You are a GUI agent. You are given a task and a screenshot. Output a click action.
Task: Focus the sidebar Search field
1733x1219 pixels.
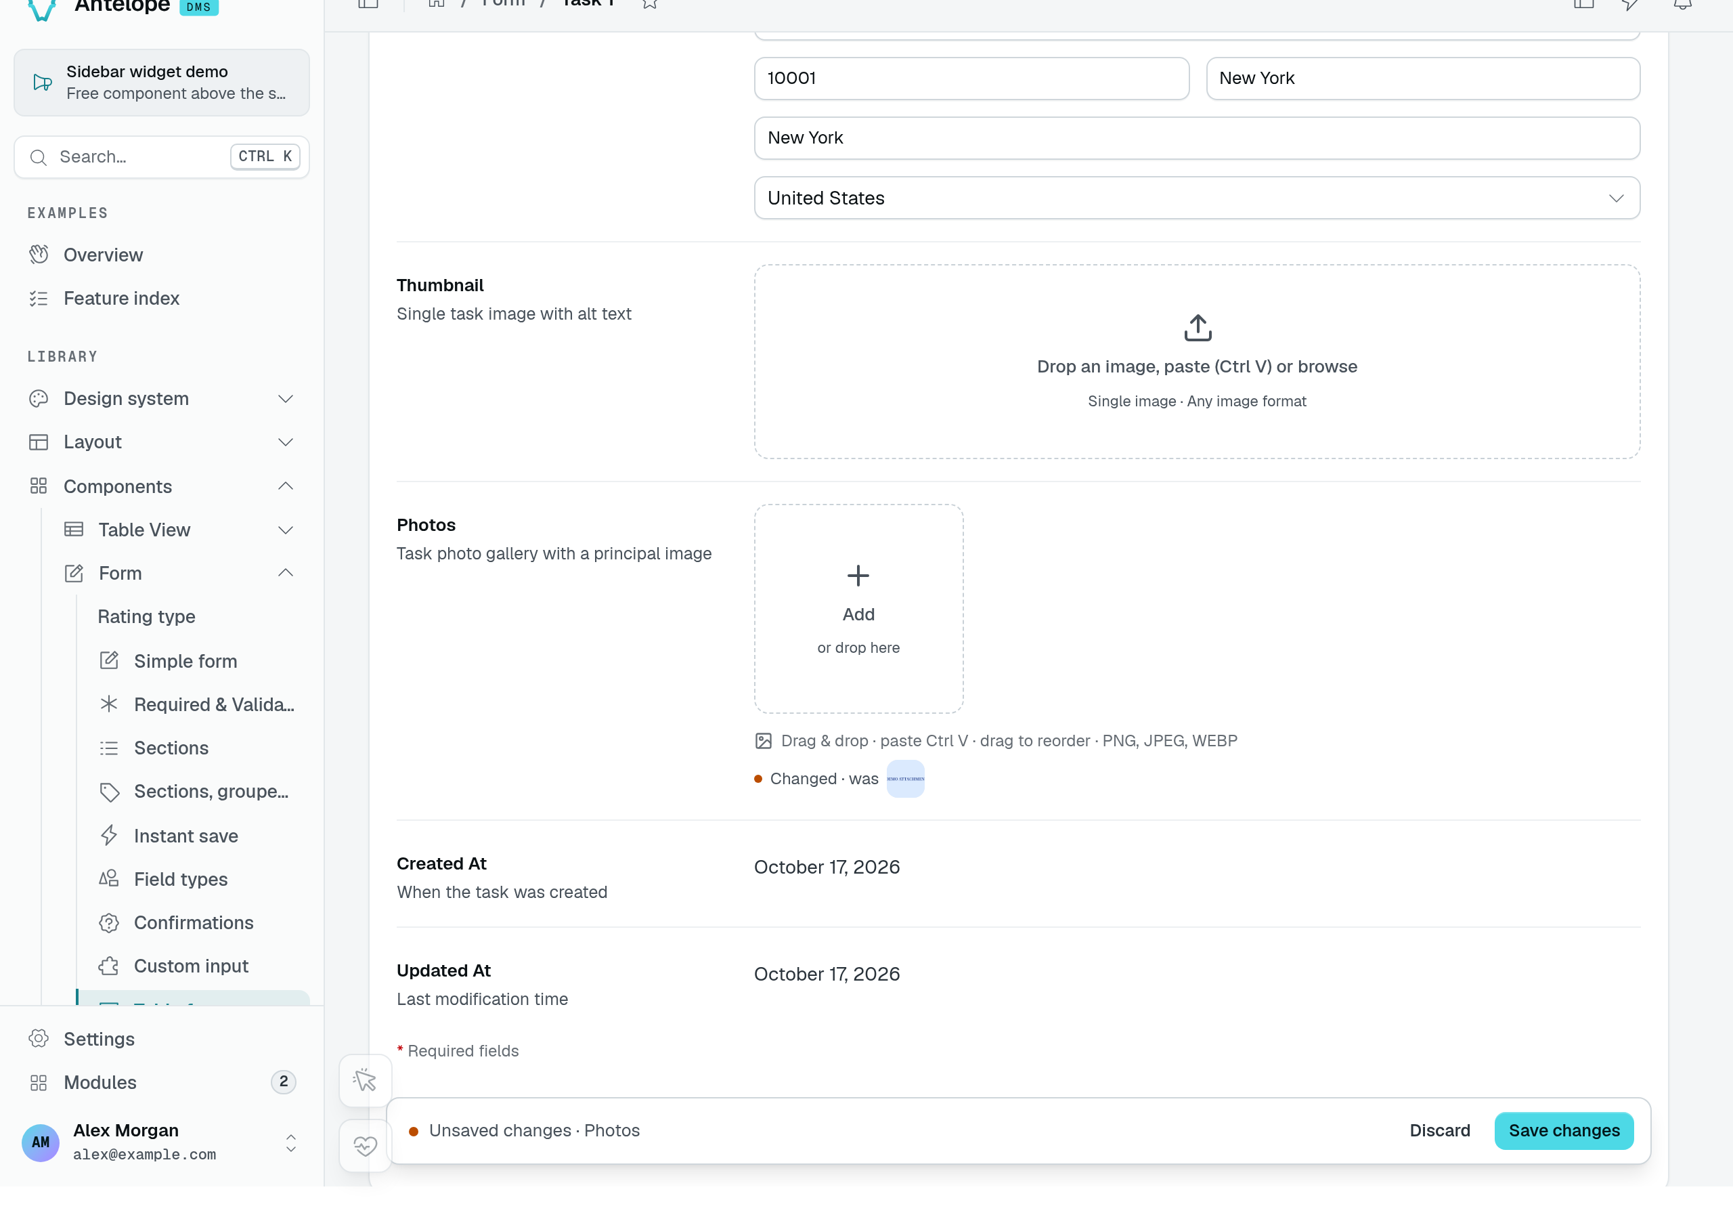point(162,157)
